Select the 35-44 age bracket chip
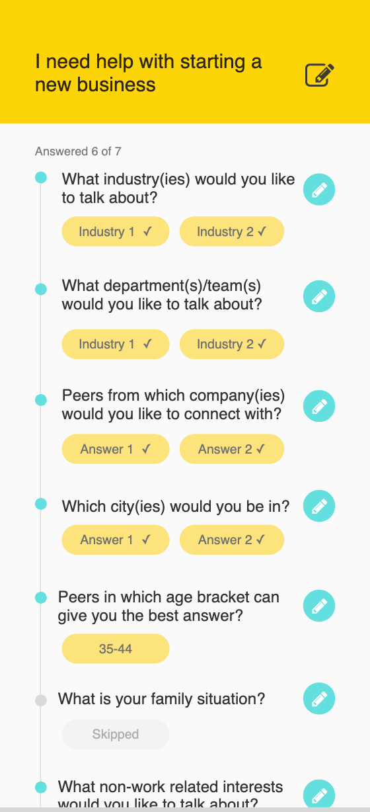The image size is (370, 812). click(116, 649)
